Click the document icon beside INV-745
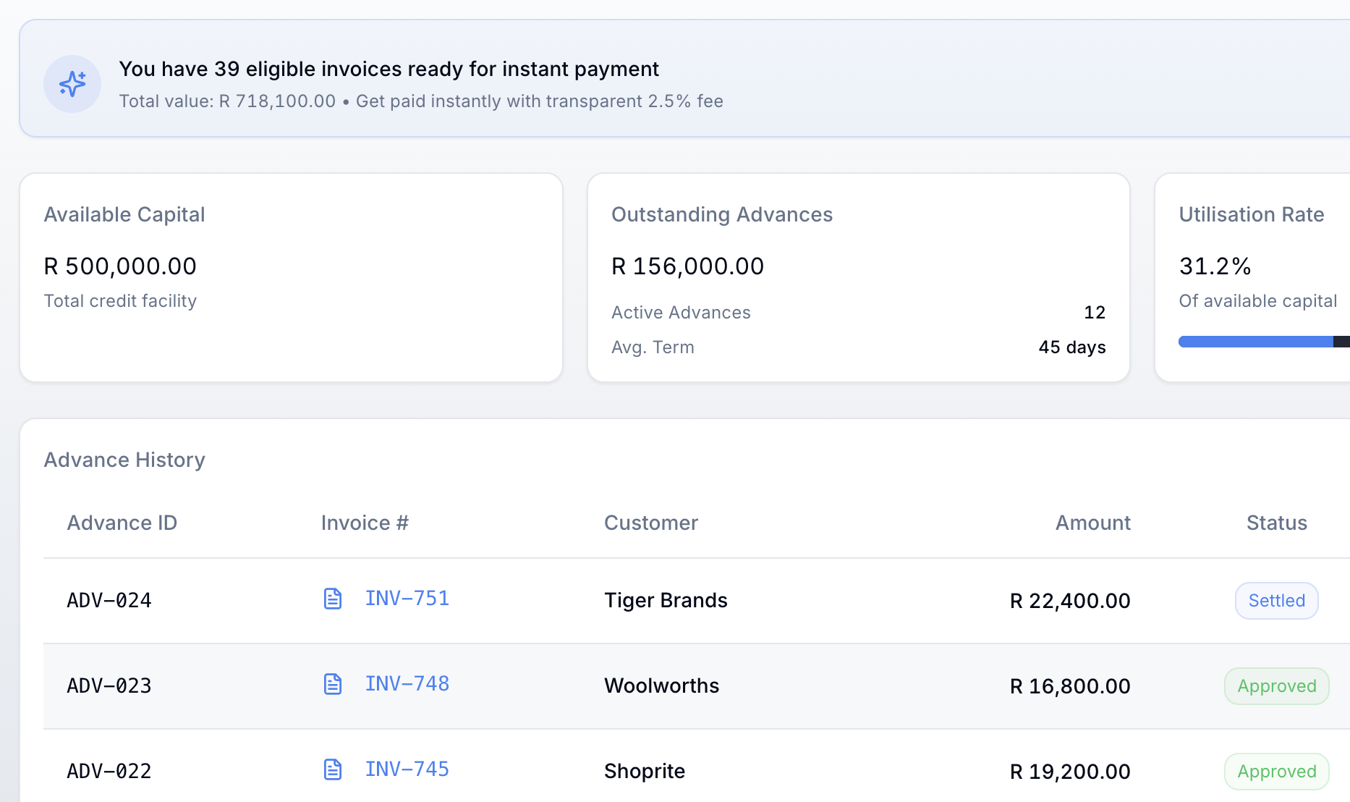1350x802 pixels. coord(333,770)
